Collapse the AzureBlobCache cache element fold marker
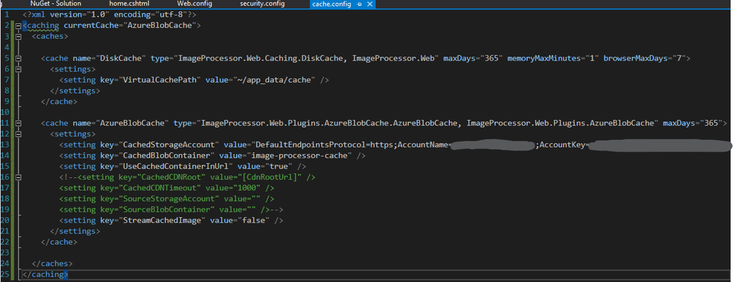733x282 pixels. (x=18, y=123)
